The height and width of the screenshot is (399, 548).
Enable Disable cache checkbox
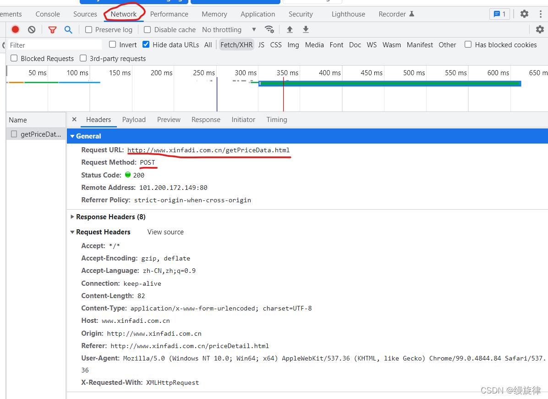148,30
